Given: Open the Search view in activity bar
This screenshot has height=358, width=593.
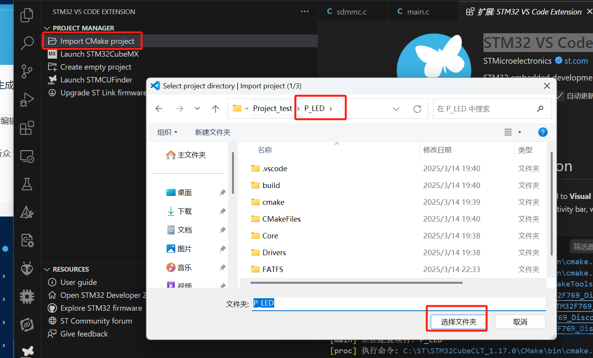Looking at the screenshot, I should pyautogui.click(x=27, y=43).
